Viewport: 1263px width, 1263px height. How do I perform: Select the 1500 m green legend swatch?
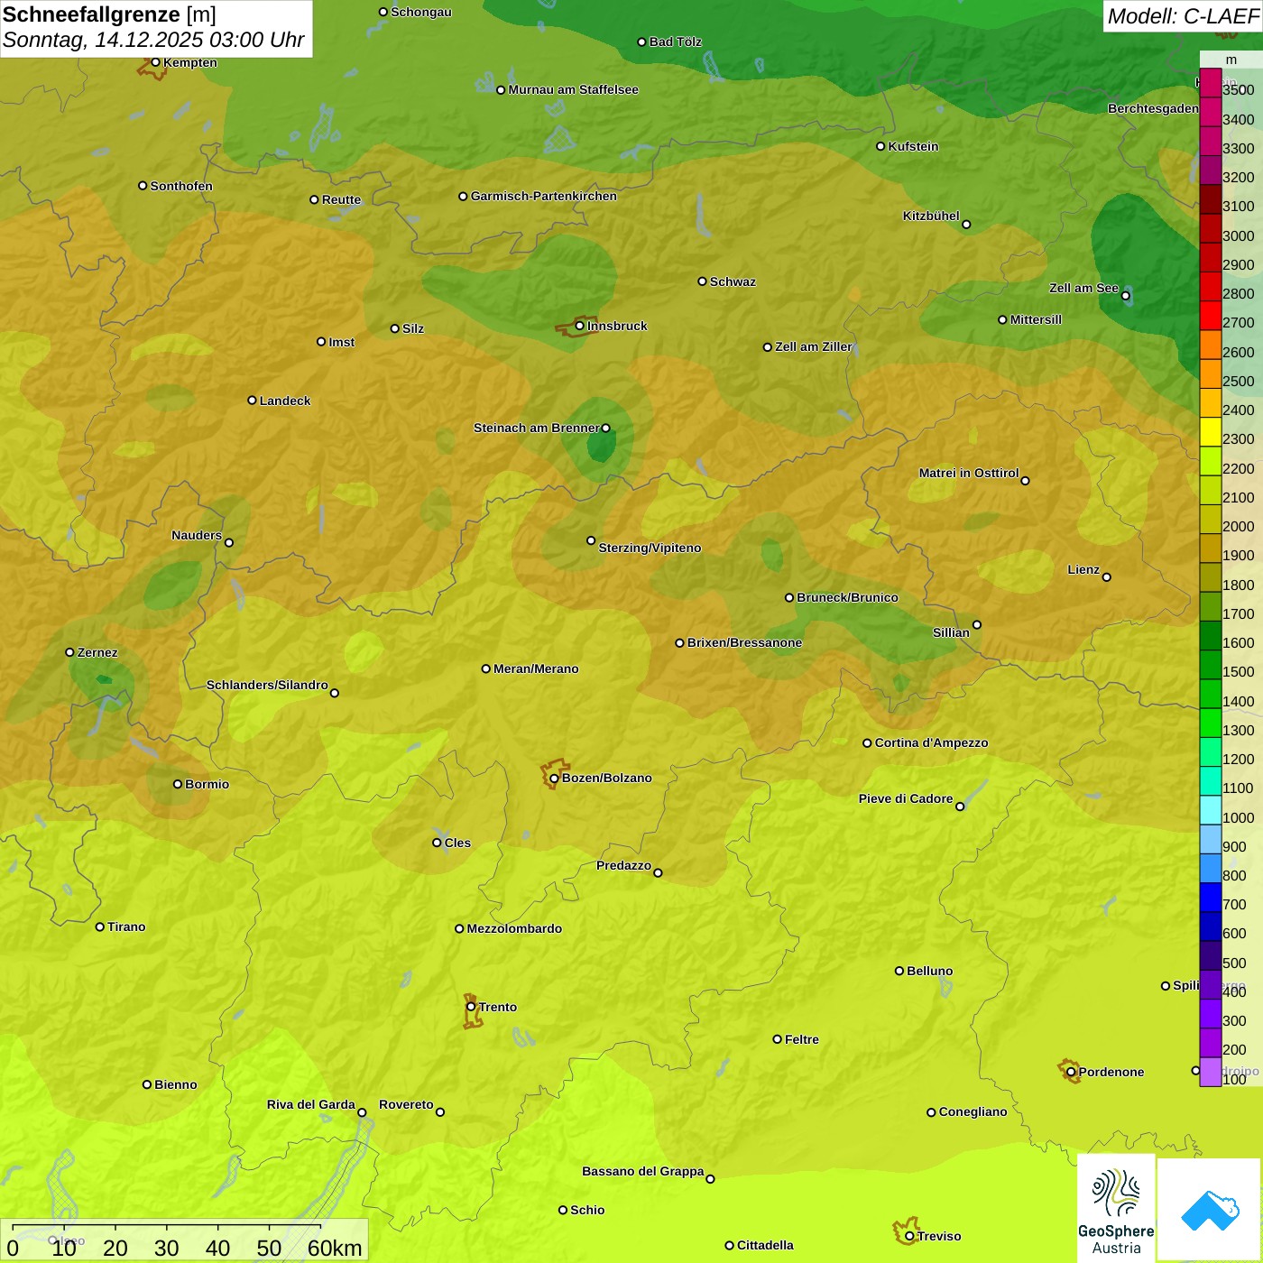[x=1210, y=665]
